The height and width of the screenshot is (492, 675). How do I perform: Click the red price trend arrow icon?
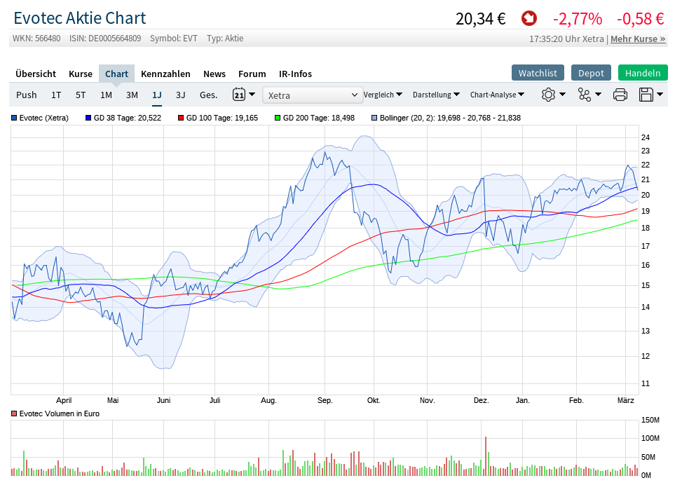pos(529,18)
